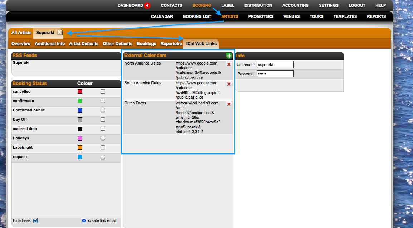Open the All Artists tab
The width and height of the screenshot is (413, 228).
(x=21, y=33)
